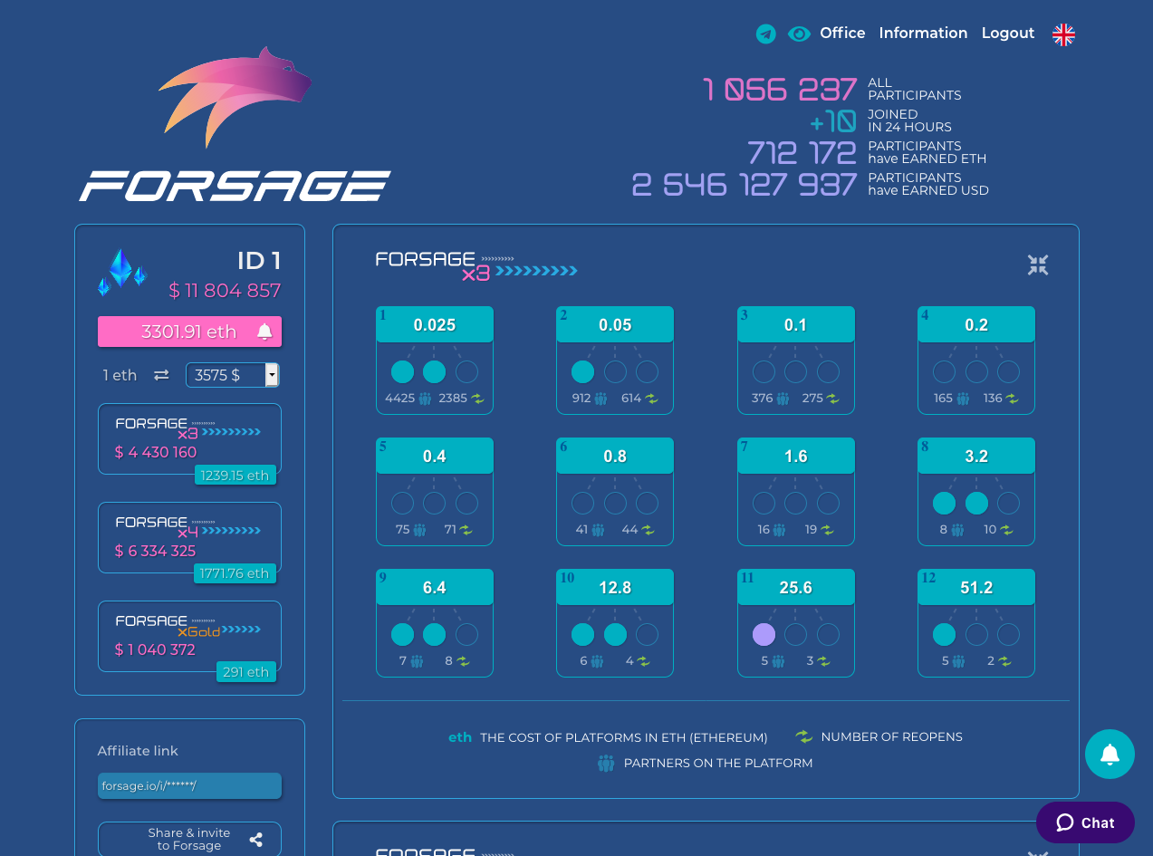Screen dimensions: 1153x856
Task: Toggle the eye visibility icon in header
Action: [799, 34]
